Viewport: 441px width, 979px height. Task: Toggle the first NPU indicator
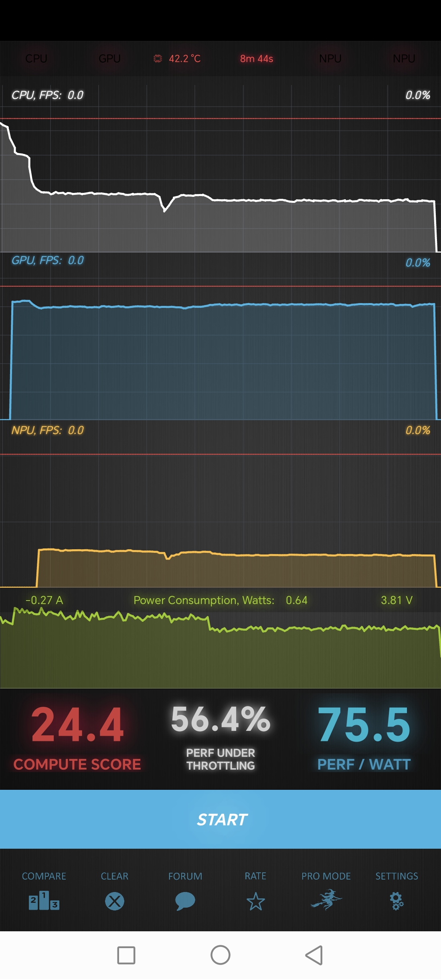(x=330, y=59)
